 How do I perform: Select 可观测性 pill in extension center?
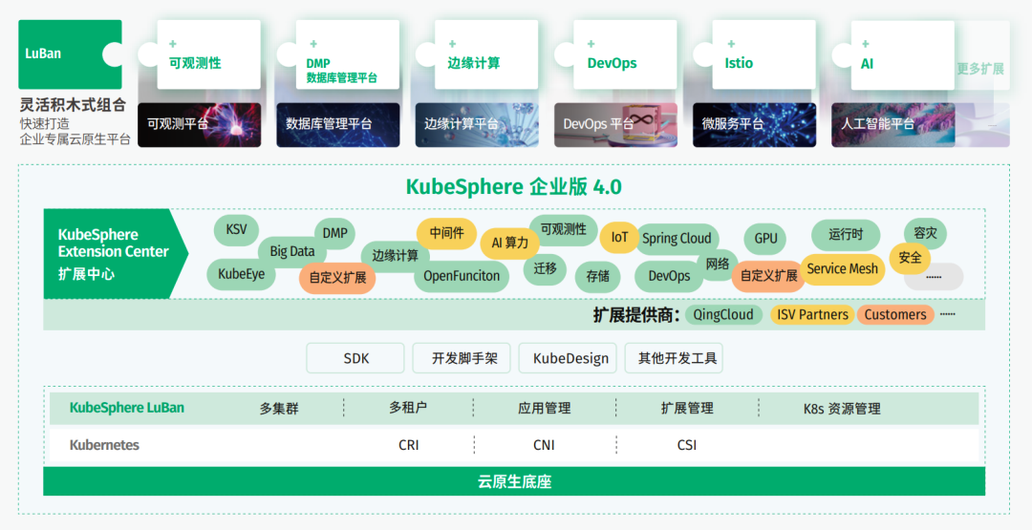point(564,229)
